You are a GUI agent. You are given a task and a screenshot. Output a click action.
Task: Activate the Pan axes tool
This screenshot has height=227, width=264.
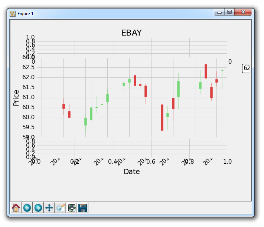coord(49,208)
